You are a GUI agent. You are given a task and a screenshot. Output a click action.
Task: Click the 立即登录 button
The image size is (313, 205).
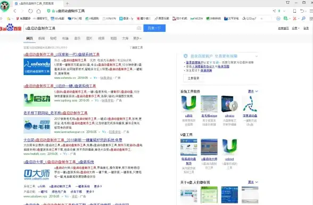(193, 78)
